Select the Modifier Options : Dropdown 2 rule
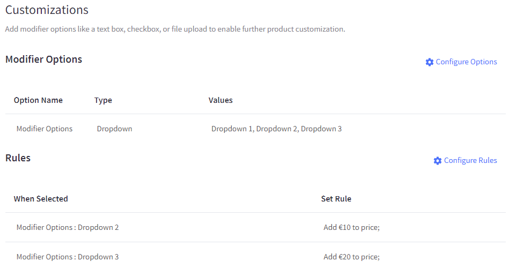The width and height of the screenshot is (509, 276). 68,227
